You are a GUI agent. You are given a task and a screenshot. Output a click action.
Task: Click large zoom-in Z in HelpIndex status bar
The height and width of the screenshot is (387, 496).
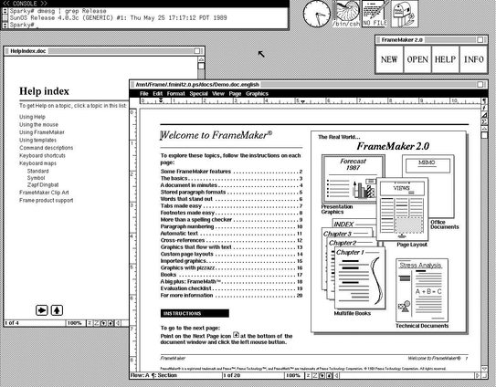pyautogui.click(x=97, y=323)
